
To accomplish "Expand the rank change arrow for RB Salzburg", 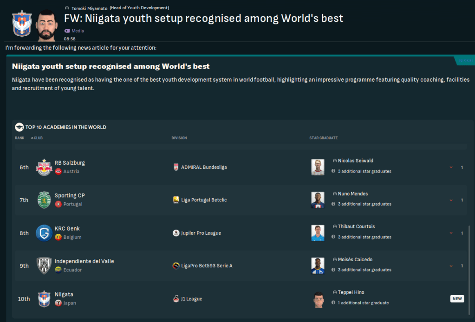I will point(451,167).
